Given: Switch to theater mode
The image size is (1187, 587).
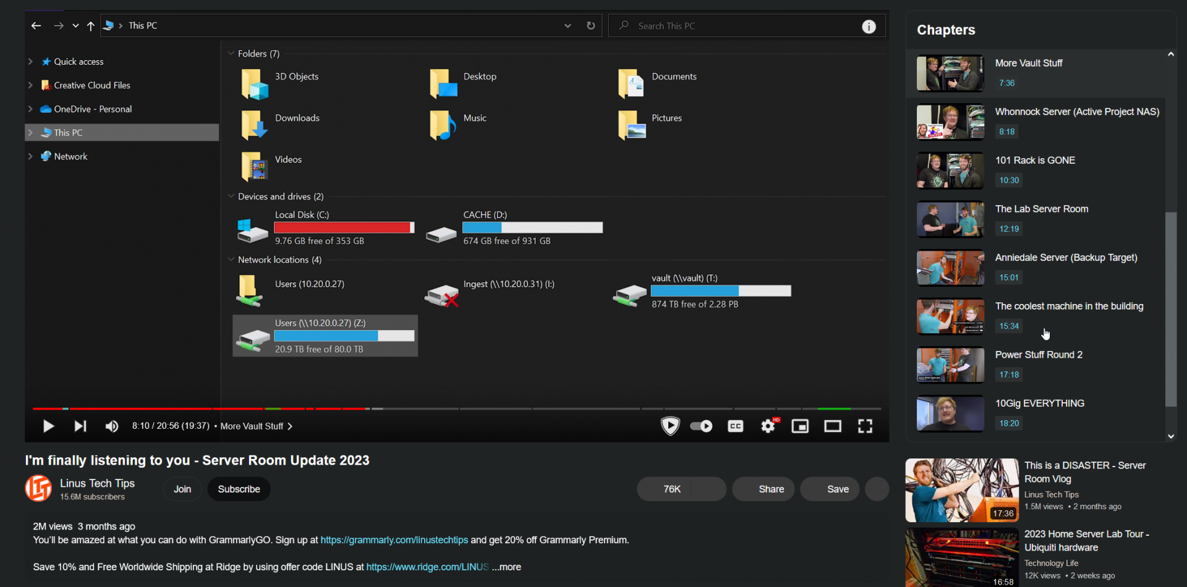Looking at the screenshot, I should (833, 426).
